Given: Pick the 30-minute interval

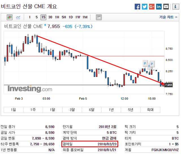Looking at the screenshot, I should click(x=50, y=17).
